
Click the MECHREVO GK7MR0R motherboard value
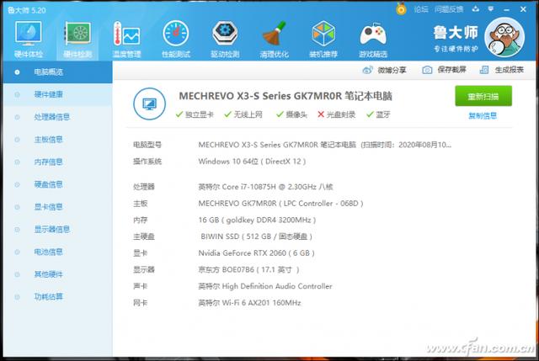[x=280, y=204]
